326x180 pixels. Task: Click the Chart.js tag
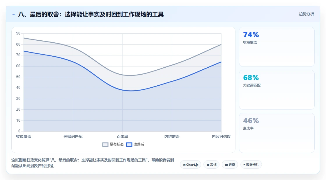click(190, 165)
